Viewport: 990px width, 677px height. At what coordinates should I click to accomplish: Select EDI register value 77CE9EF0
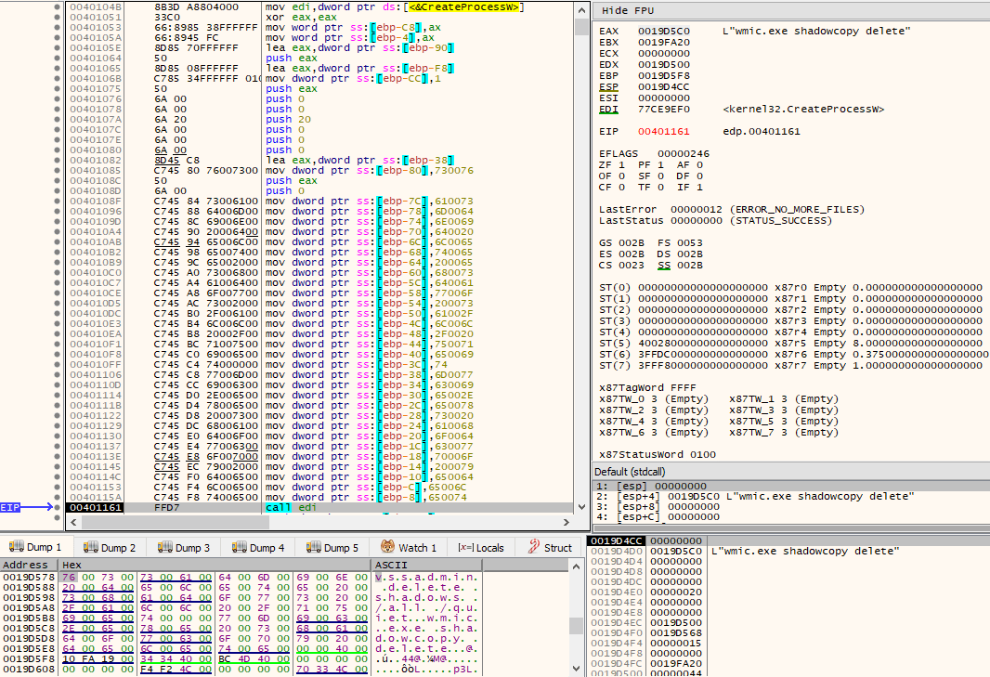[x=664, y=110]
